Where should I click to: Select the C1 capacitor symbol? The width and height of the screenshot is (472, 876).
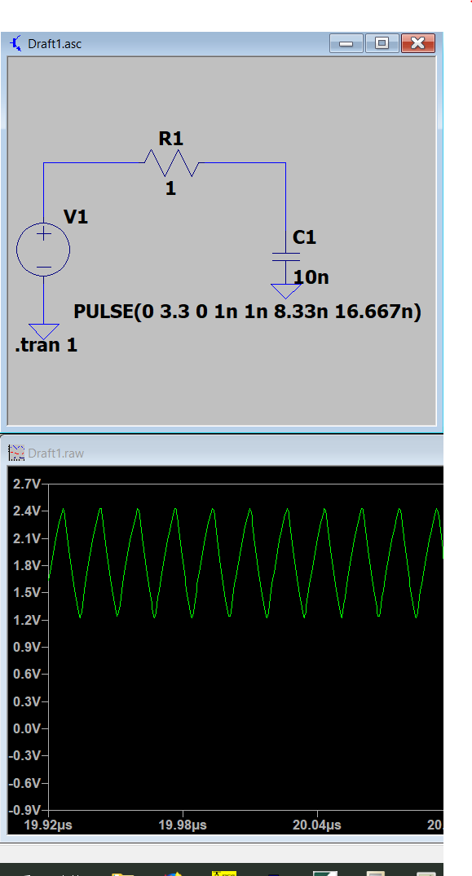pos(286,257)
